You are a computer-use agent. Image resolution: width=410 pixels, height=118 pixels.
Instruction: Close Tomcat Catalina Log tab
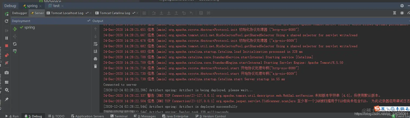pos(138,13)
